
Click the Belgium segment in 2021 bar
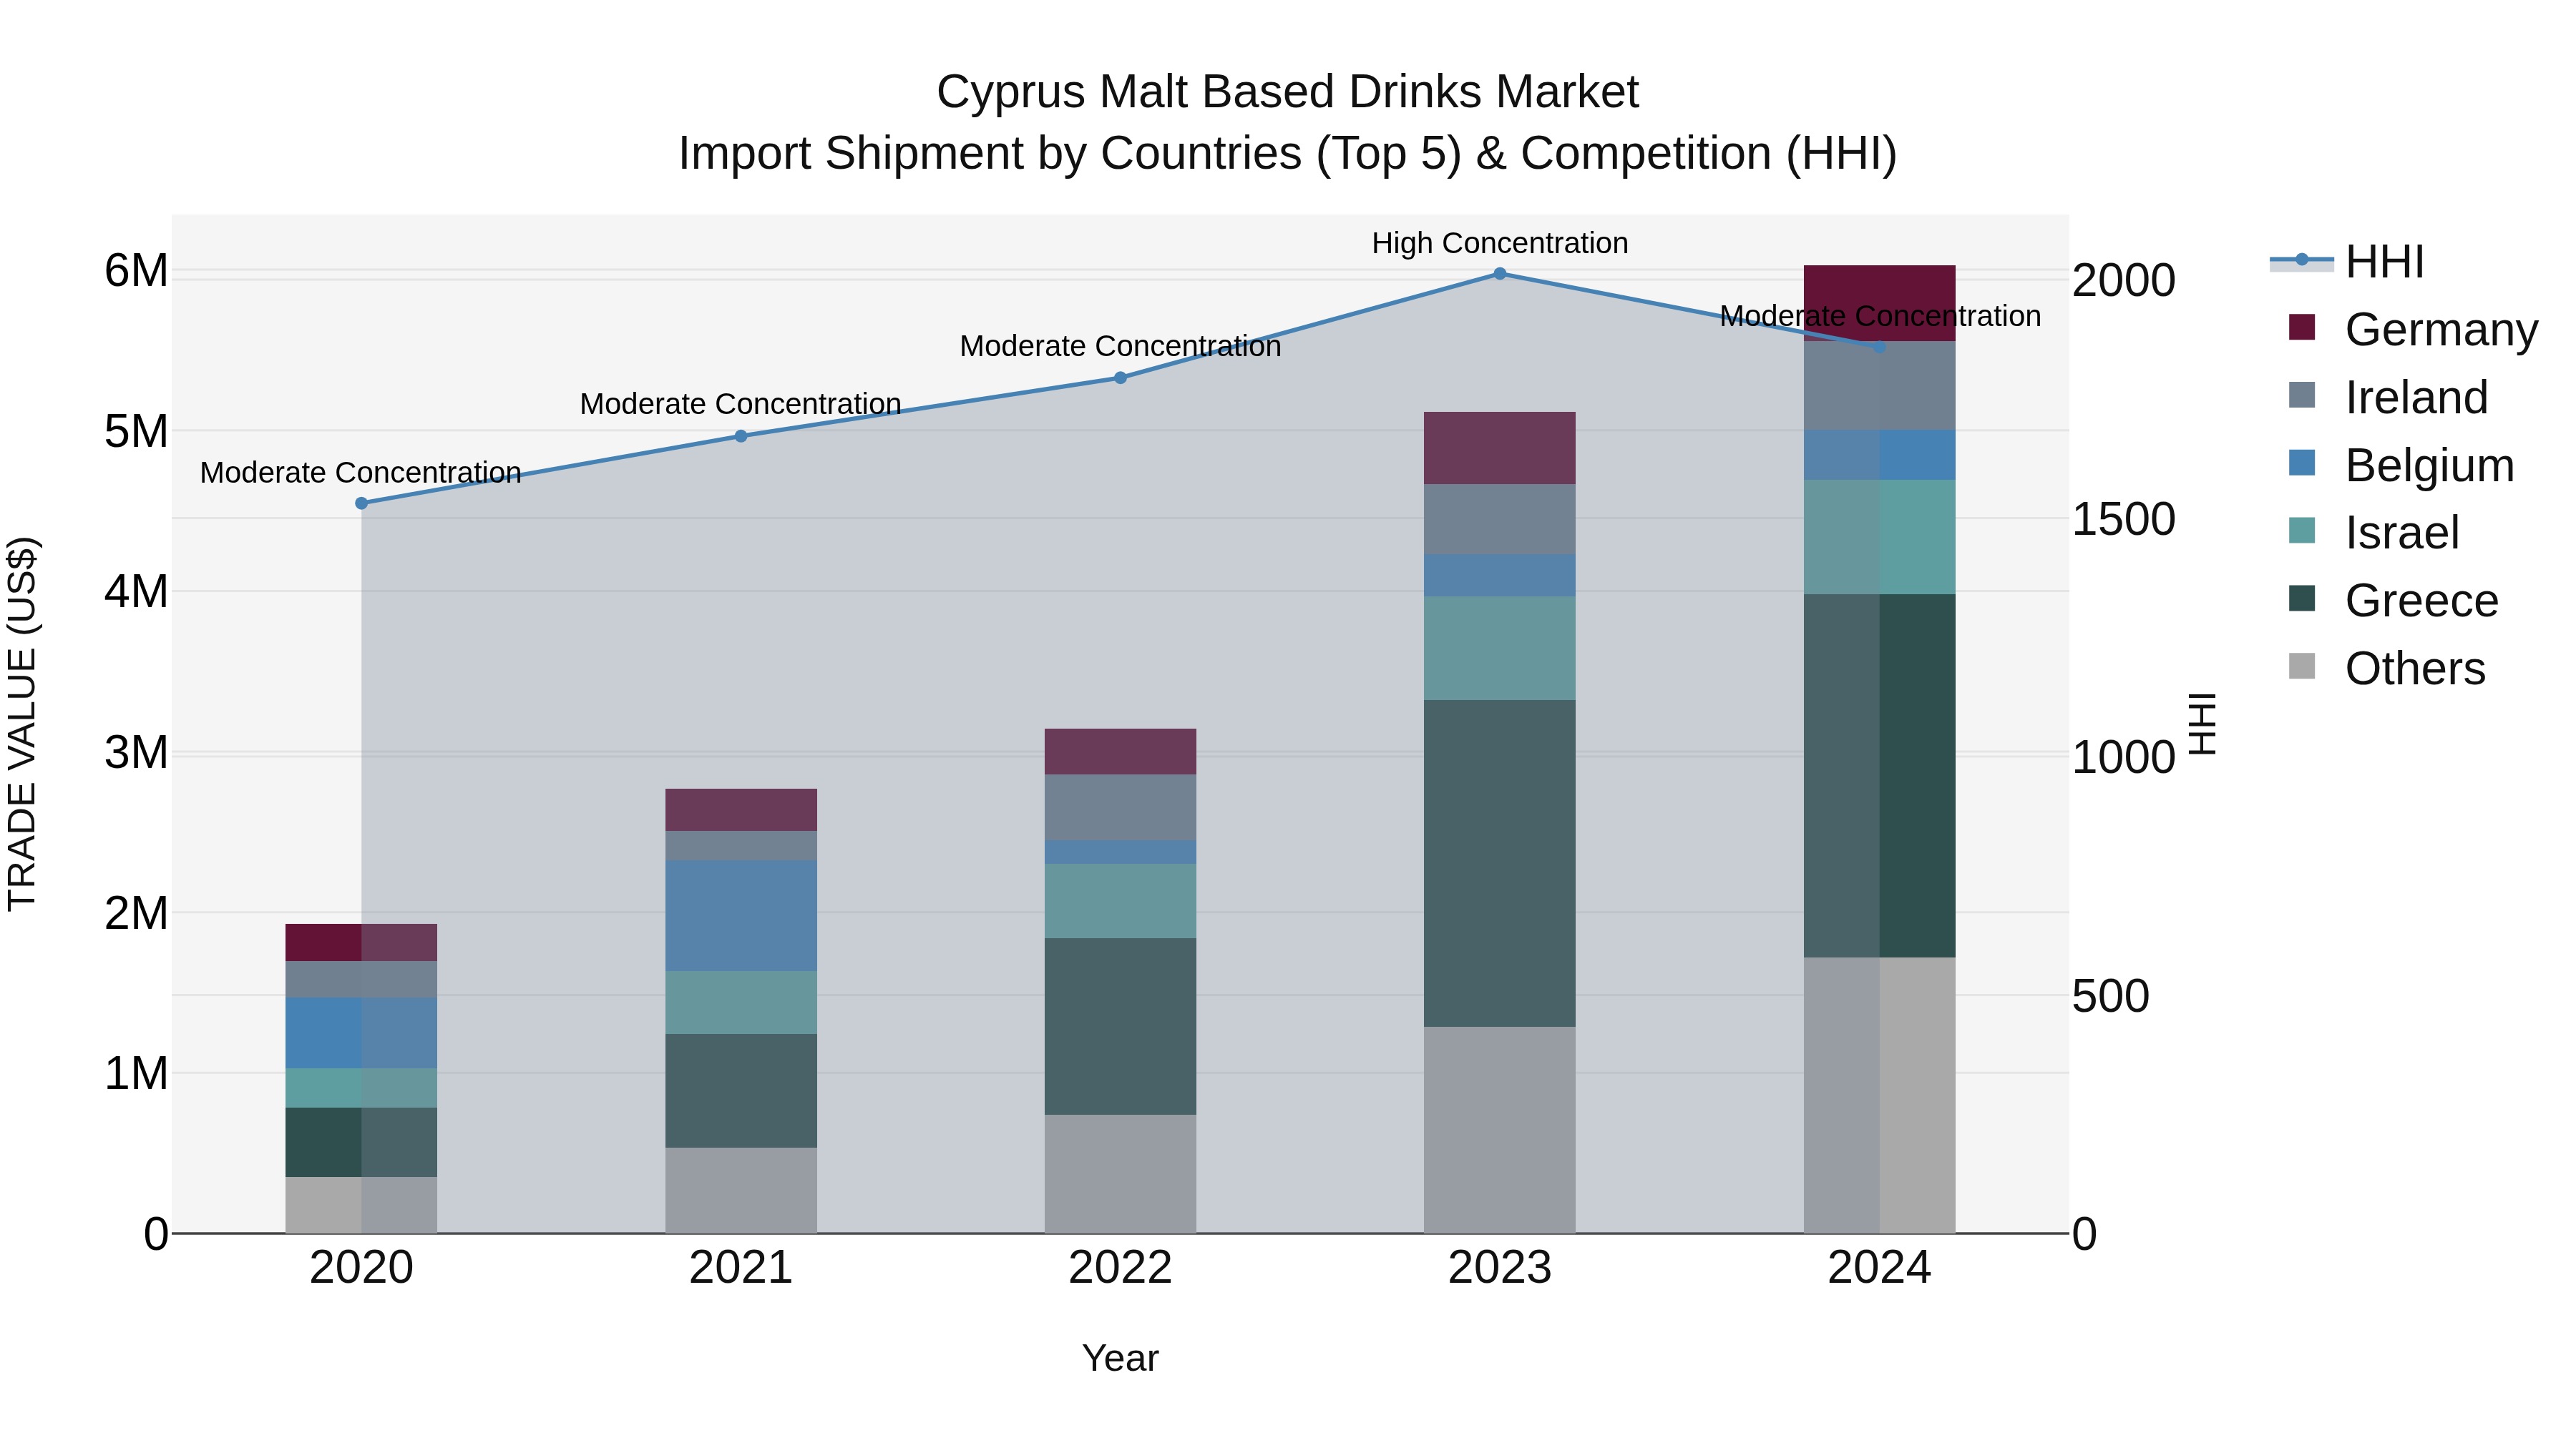coord(741,915)
